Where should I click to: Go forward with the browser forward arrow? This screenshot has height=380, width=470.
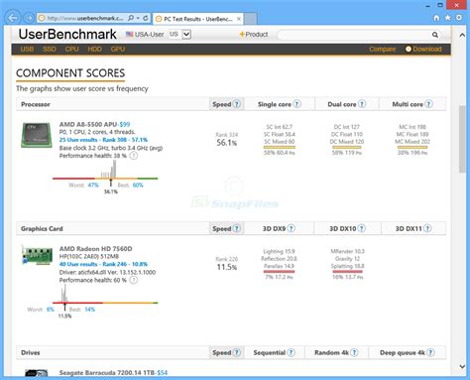pyautogui.click(x=29, y=18)
